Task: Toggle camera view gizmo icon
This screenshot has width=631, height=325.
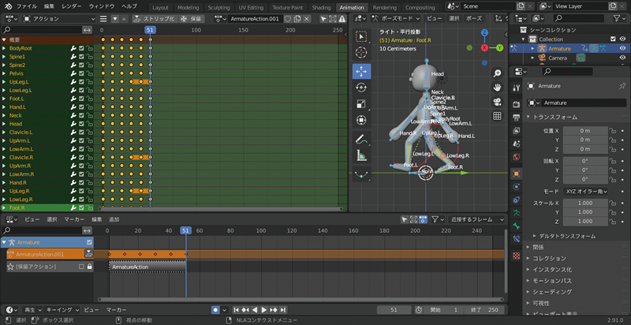Action: [x=498, y=101]
